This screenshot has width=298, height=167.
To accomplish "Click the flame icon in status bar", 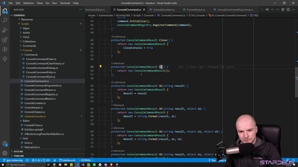I will [55, 160].
